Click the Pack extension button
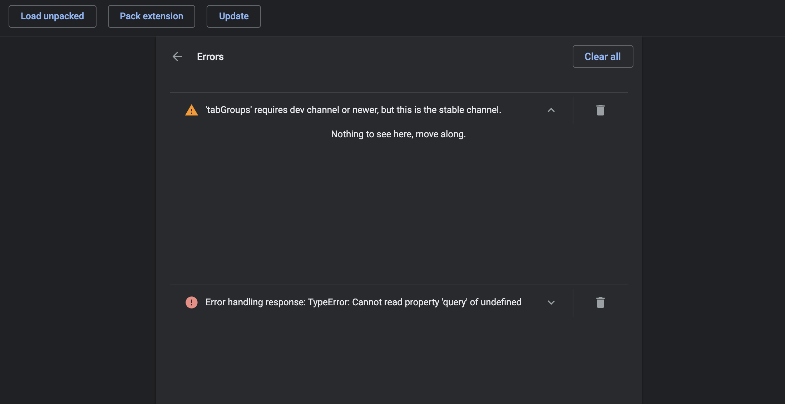 (151, 16)
